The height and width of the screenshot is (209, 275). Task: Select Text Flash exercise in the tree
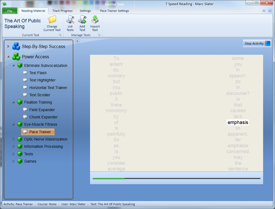click(38, 73)
